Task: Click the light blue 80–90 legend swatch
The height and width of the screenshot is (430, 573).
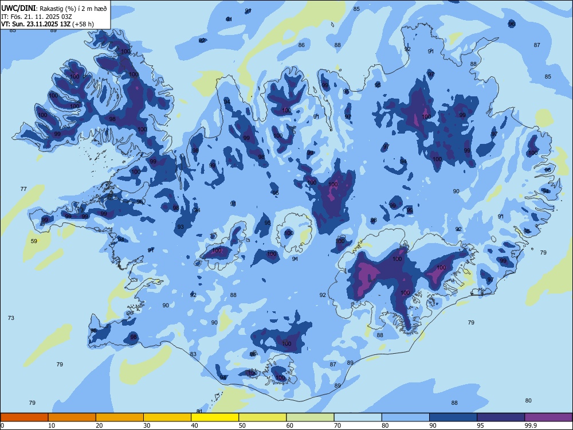Action: tap(406, 417)
